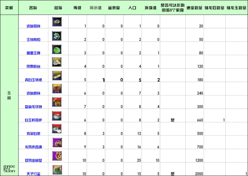
Task: Select the 琉璃爵杯 red cup icon
Action: pyautogui.click(x=57, y=89)
